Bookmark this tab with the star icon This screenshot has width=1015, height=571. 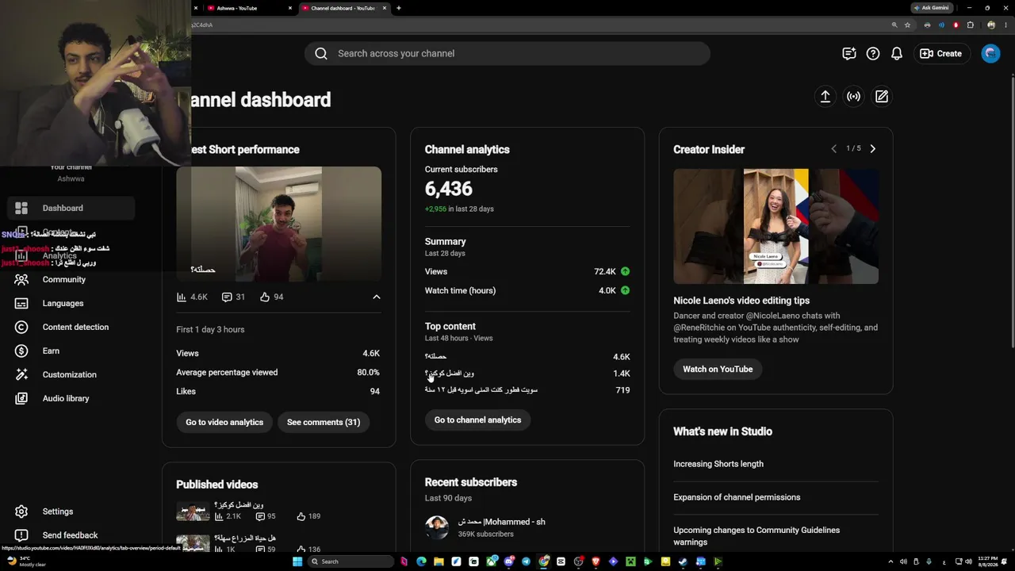(x=908, y=25)
